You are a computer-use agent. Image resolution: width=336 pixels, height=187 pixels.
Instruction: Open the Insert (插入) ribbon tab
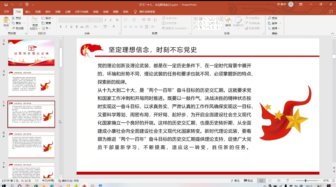pos(28,12)
